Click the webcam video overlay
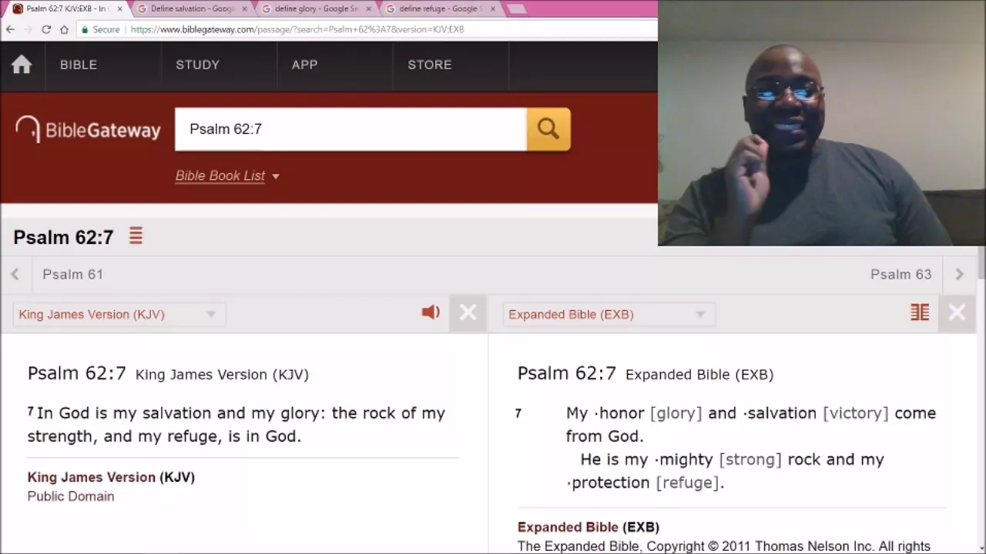986x554 pixels. click(x=822, y=123)
